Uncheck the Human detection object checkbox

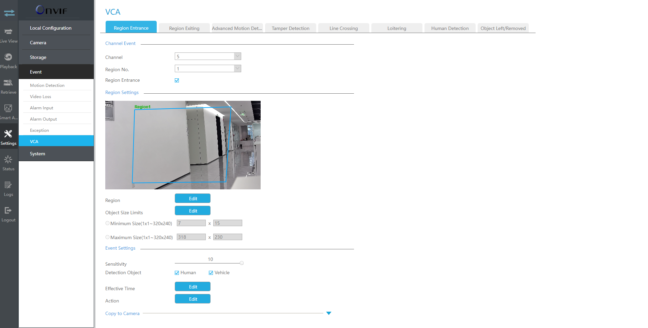[x=177, y=273]
